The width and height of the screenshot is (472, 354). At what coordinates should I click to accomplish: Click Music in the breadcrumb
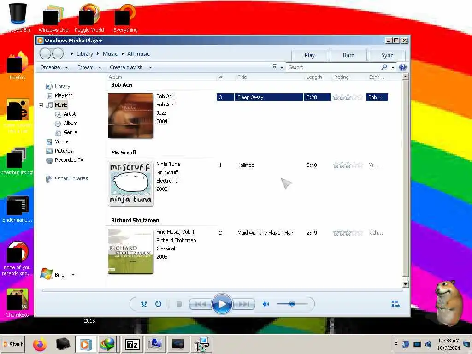(x=110, y=54)
